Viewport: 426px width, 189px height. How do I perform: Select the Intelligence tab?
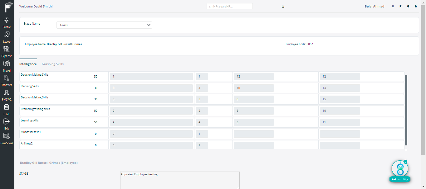pos(28,64)
